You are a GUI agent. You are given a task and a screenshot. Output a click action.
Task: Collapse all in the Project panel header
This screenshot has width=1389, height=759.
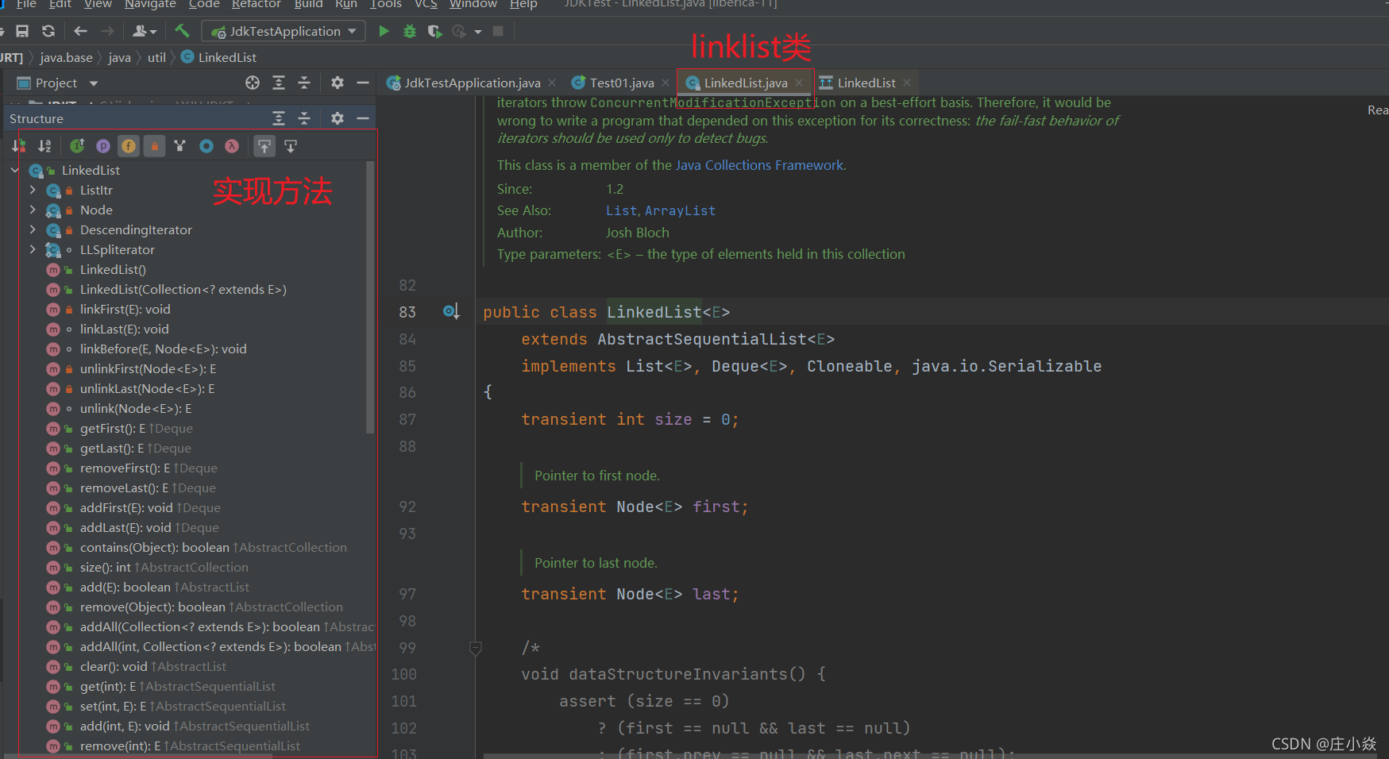[x=304, y=83]
